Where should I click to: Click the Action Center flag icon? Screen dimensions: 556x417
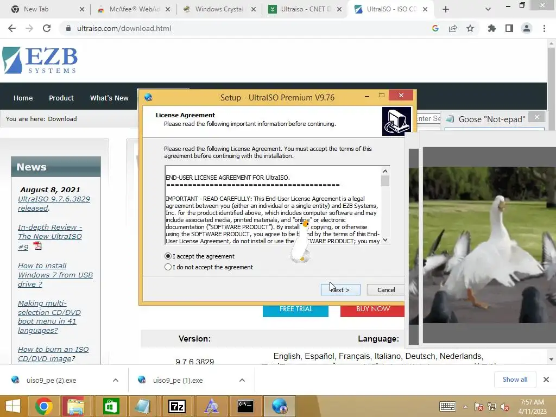point(478,407)
